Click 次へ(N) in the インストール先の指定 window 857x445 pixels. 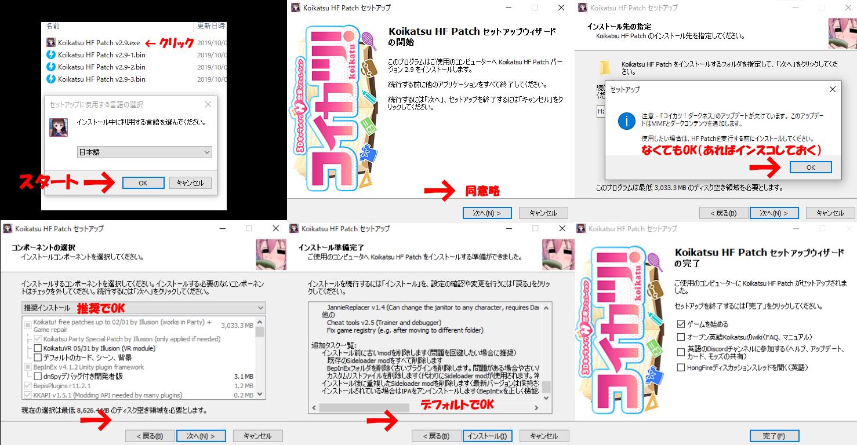point(774,213)
